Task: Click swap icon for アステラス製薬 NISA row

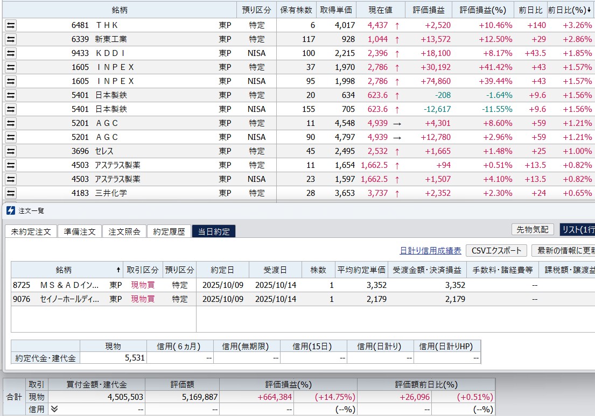Action: point(11,179)
